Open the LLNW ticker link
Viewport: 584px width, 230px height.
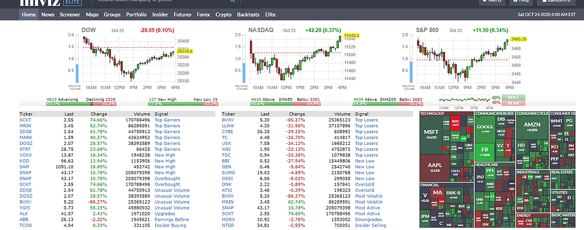(228, 126)
